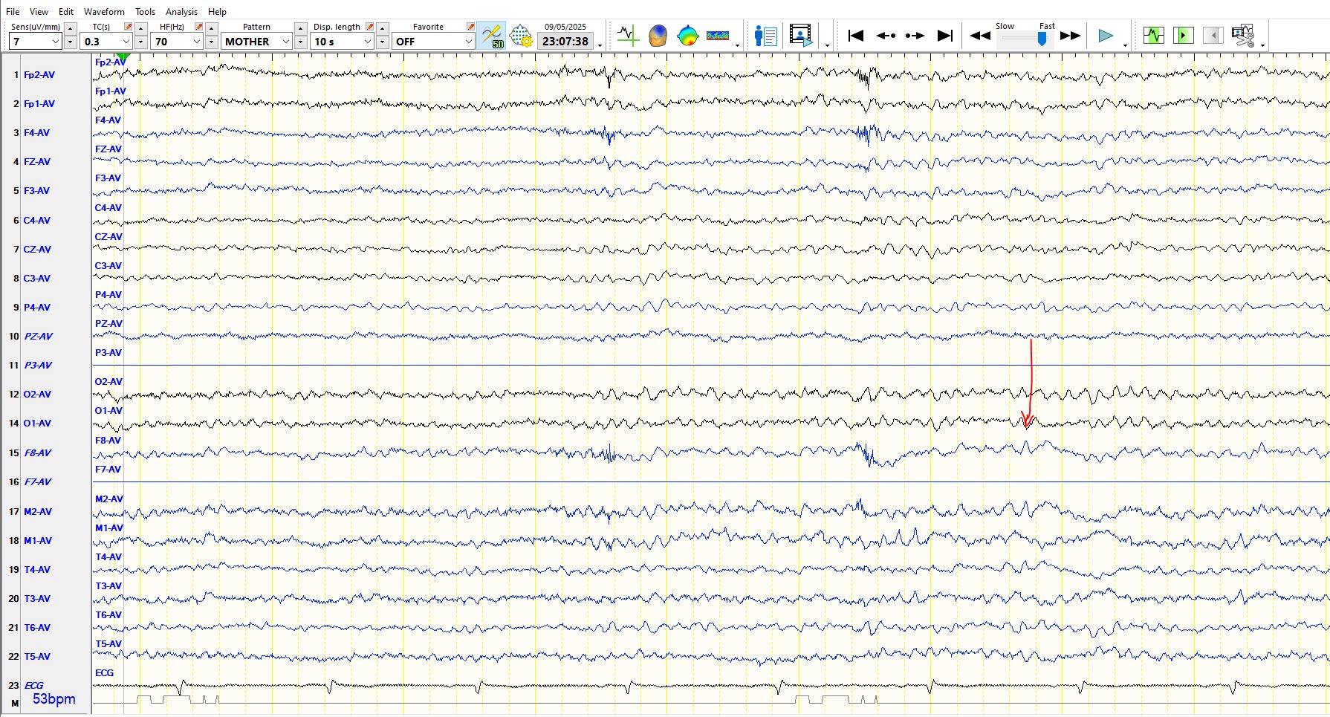
Task: Open the 3D head model view
Action: (x=658, y=35)
